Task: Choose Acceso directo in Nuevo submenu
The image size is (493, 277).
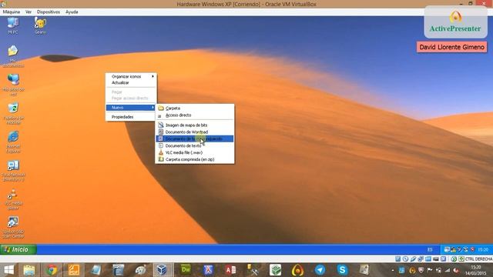Action: [x=195, y=115]
